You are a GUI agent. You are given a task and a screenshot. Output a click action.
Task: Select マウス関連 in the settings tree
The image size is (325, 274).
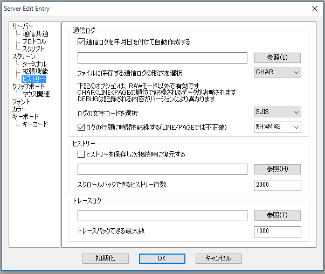(x=36, y=94)
